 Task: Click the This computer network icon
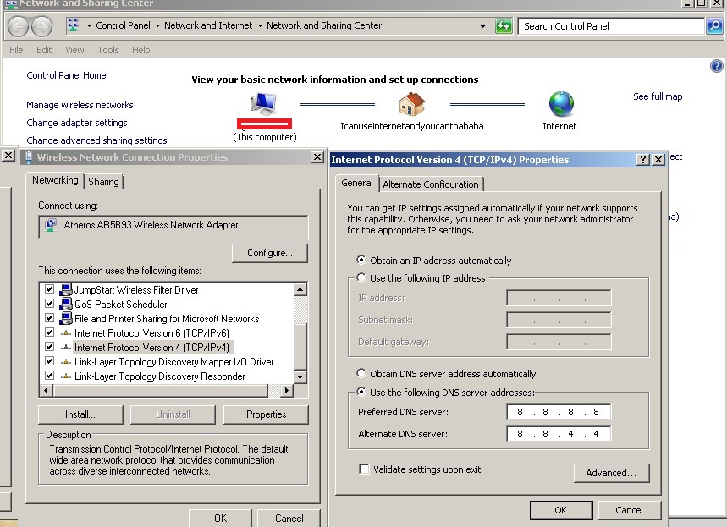click(262, 105)
